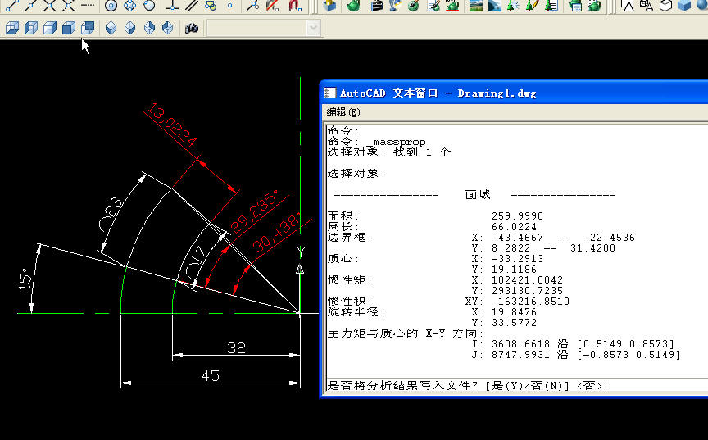Viewport: 708px width, 440px height.
Task: Open the Fog icon
Action: click(494, 6)
